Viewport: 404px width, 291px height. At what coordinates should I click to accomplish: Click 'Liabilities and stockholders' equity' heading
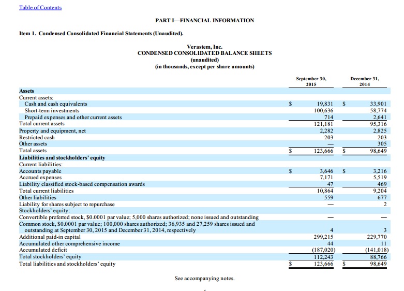click(x=62, y=157)
